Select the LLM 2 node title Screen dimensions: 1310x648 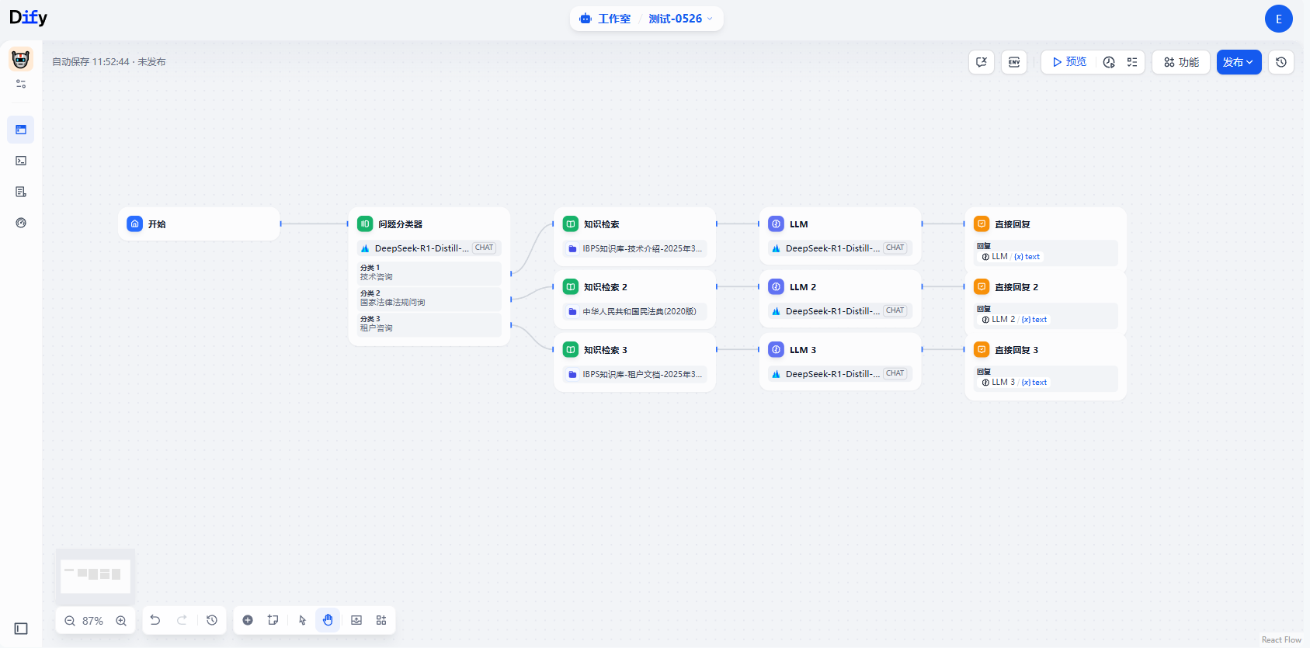803,287
